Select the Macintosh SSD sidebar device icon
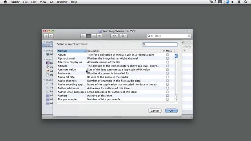The width and height of the screenshot is (251, 141). 48,45
